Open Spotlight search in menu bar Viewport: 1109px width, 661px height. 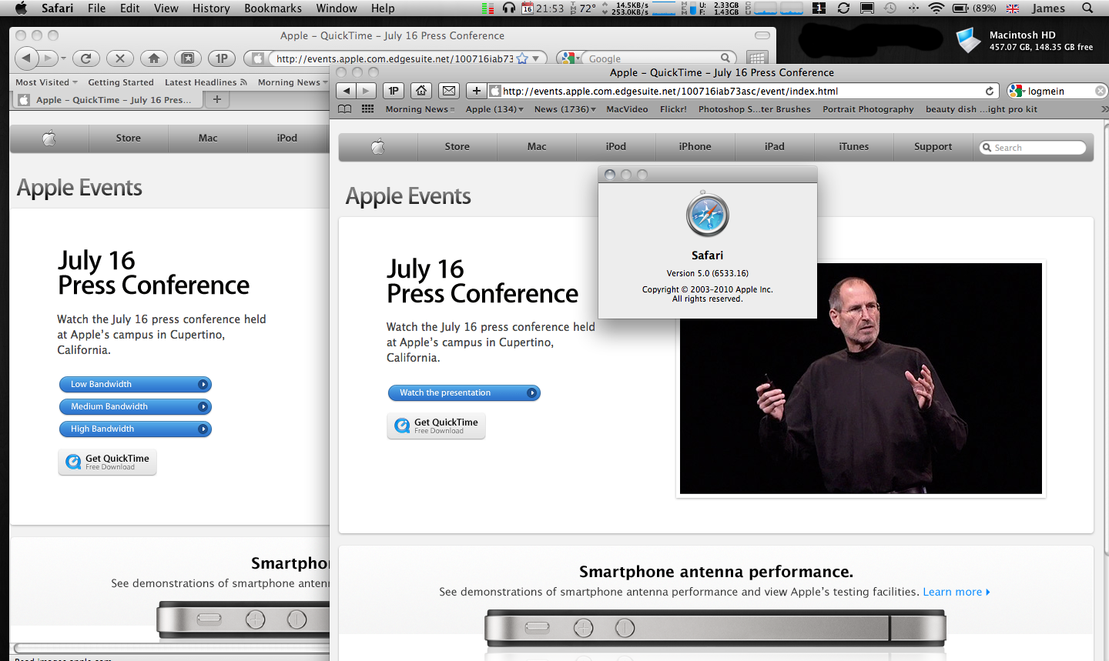point(1087,8)
